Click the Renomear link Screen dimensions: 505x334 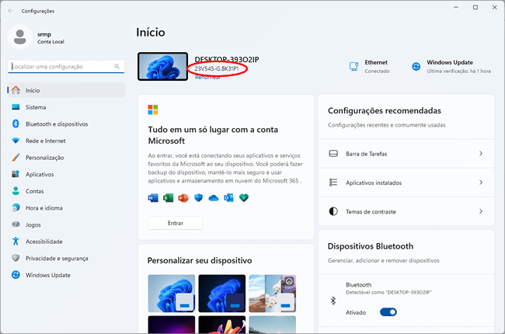coord(207,78)
